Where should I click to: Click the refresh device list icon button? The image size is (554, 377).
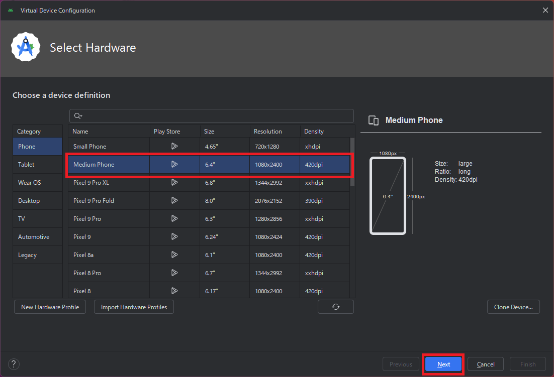336,307
